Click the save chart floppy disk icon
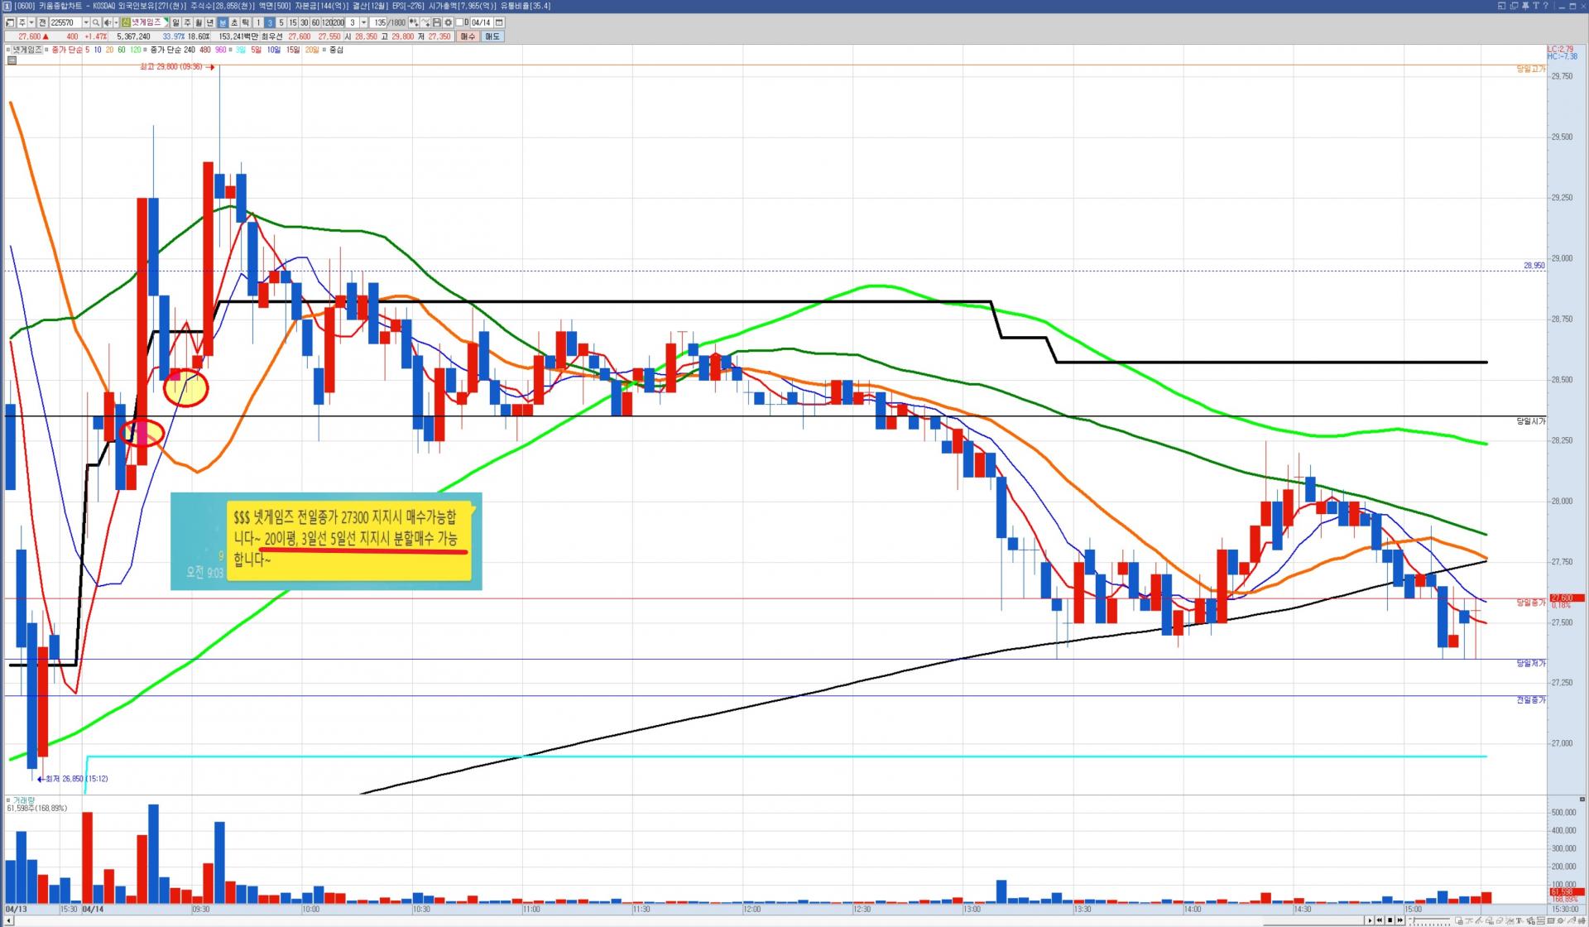This screenshot has height=927, width=1589. click(x=436, y=22)
